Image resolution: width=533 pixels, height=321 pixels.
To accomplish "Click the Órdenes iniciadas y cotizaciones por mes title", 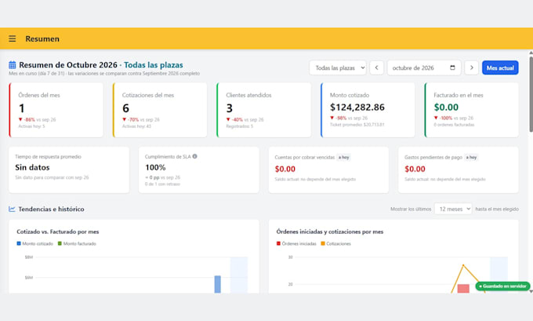I will [x=330, y=232].
